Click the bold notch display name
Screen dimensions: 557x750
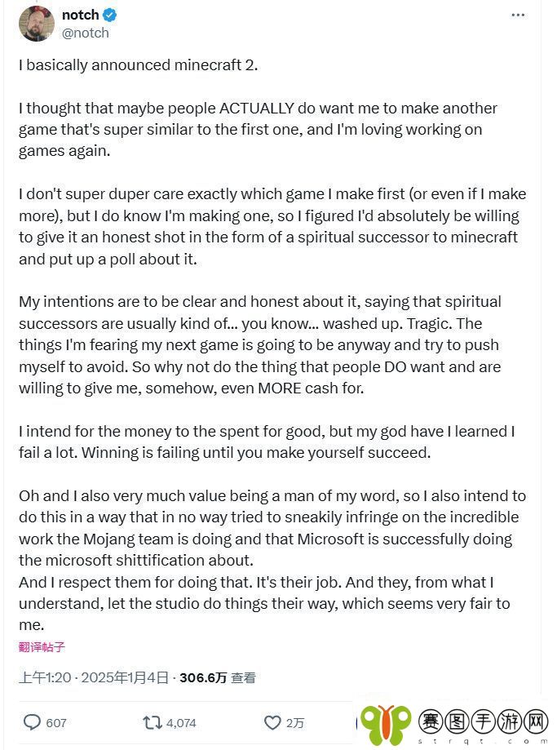tap(80, 15)
